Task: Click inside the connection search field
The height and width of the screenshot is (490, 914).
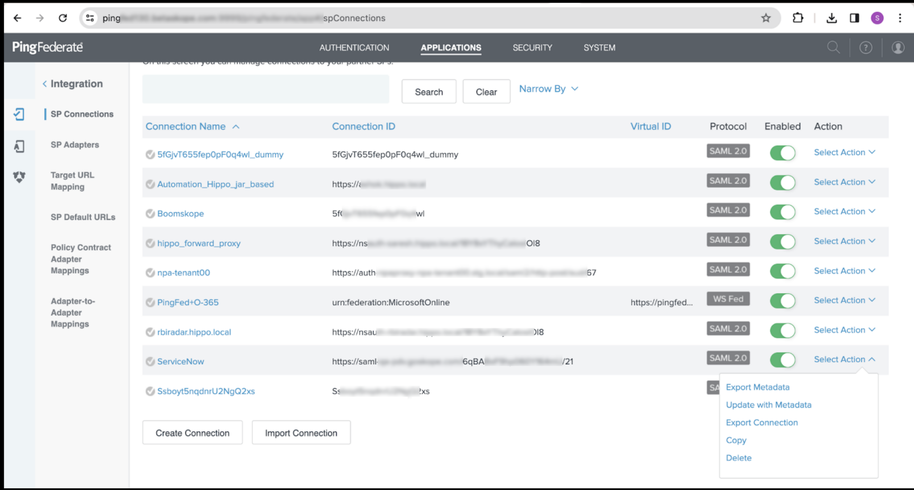Action: (266, 89)
